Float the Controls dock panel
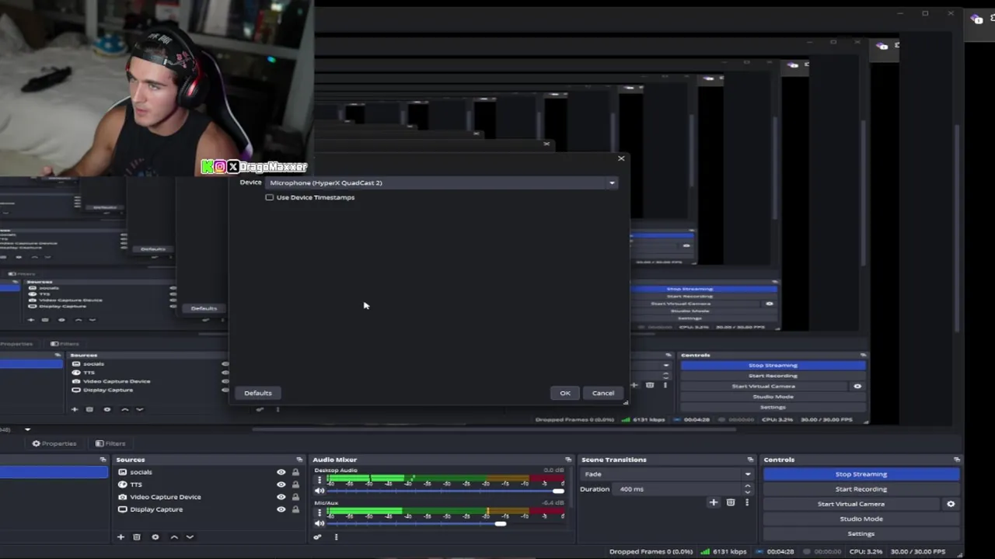Viewport: 995px width, 559px height. (x=957, y=460)
